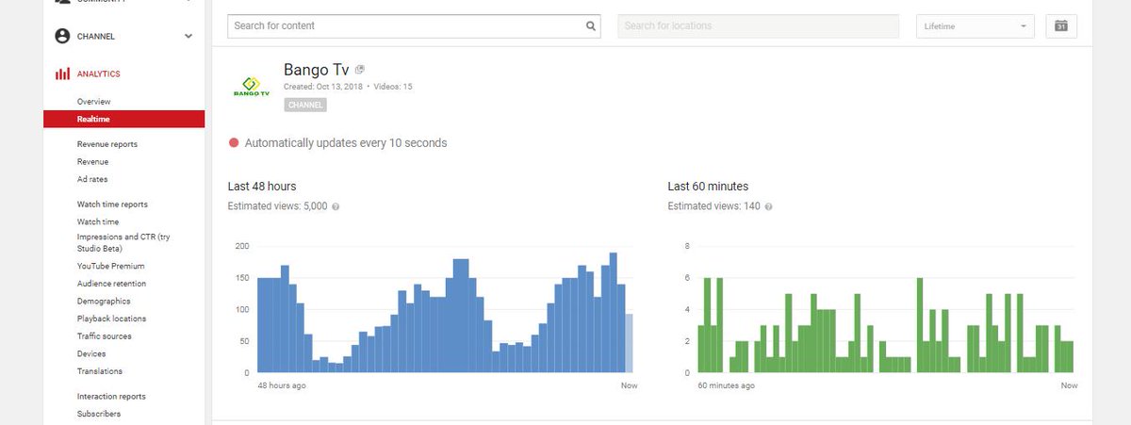Open the Subscribers report
Viewport: 1131px width, 425px height.
[x=99, y=414]
